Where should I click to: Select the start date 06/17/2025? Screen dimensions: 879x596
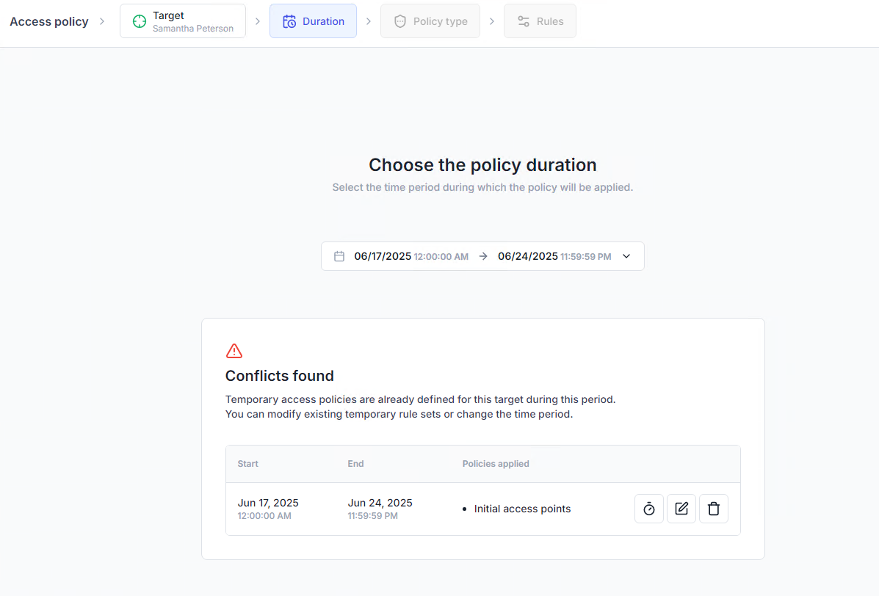[383, 256]
